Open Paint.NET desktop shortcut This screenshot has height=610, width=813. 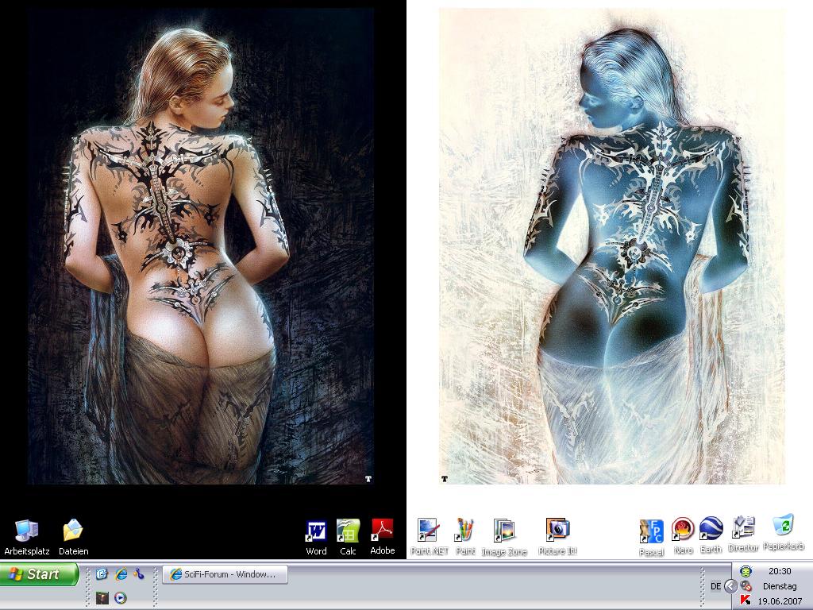coord(429,531)
